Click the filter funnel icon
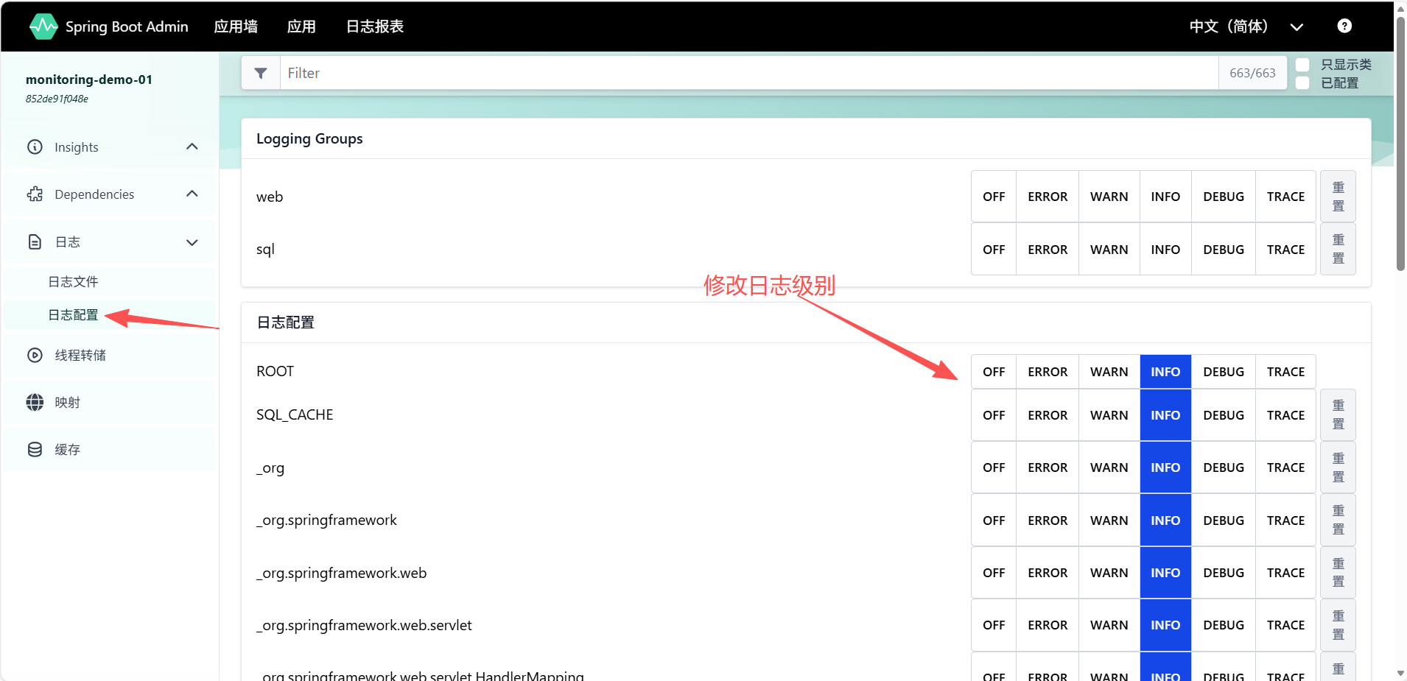 261,73
